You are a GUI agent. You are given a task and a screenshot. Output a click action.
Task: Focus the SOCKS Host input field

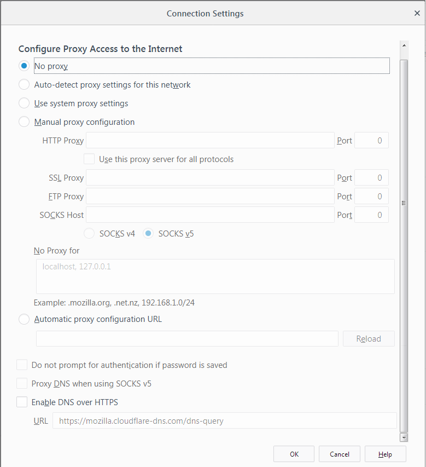click(210, 215)
